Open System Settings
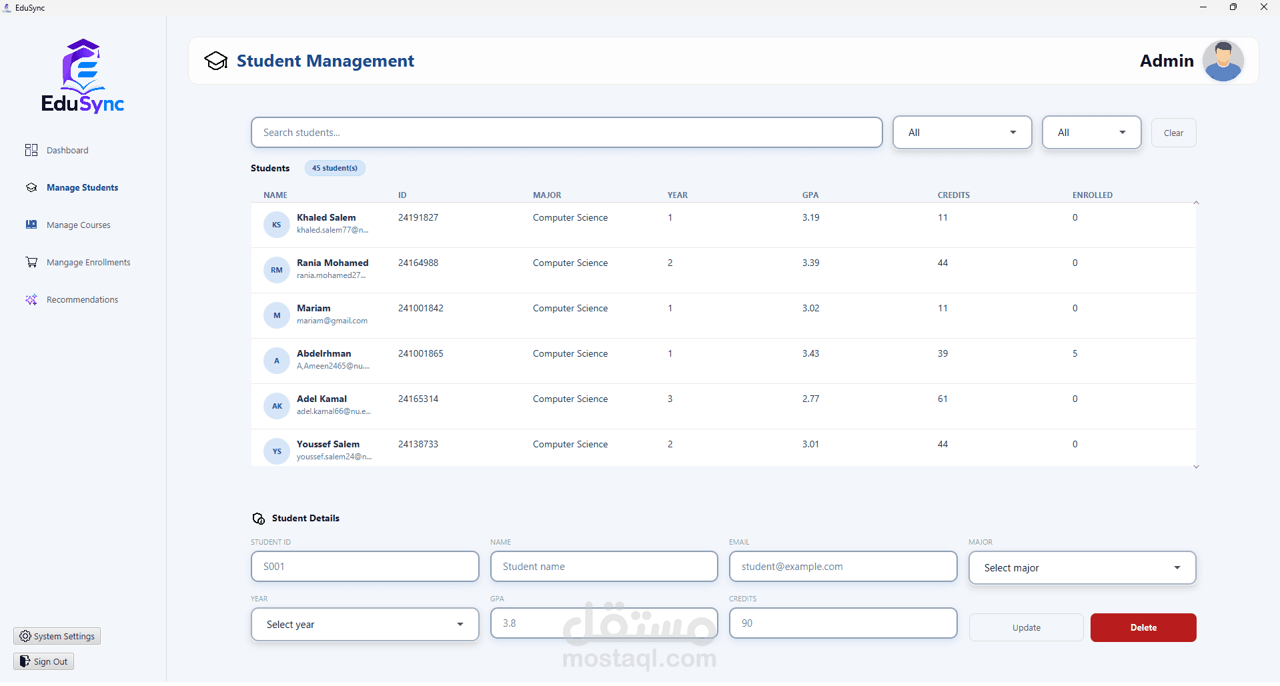Screen dimensions: 1280x686 [57, 636]
